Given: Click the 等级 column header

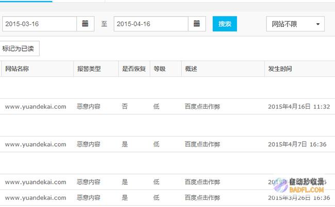Looking at the screenshot, I should pyautogui.click(x=159, y=68).
